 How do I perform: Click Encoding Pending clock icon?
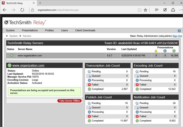coord(137,71)
